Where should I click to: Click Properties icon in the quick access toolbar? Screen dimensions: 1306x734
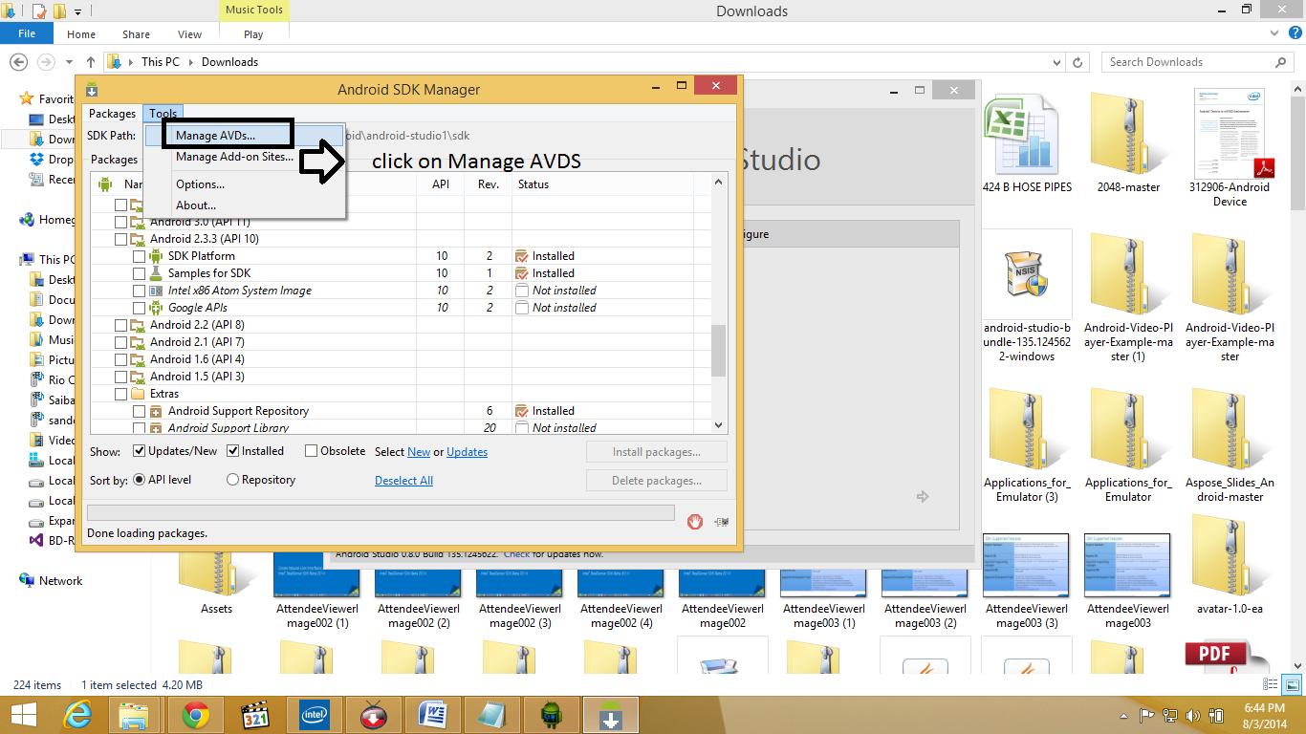tap(39, 11)
